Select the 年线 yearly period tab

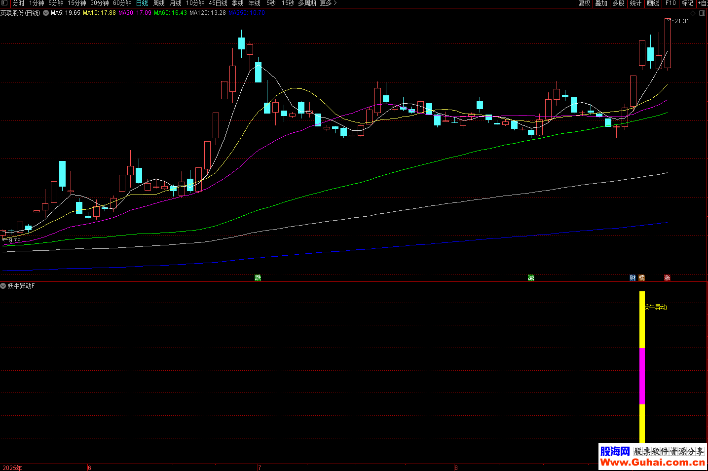click(255, 3)
